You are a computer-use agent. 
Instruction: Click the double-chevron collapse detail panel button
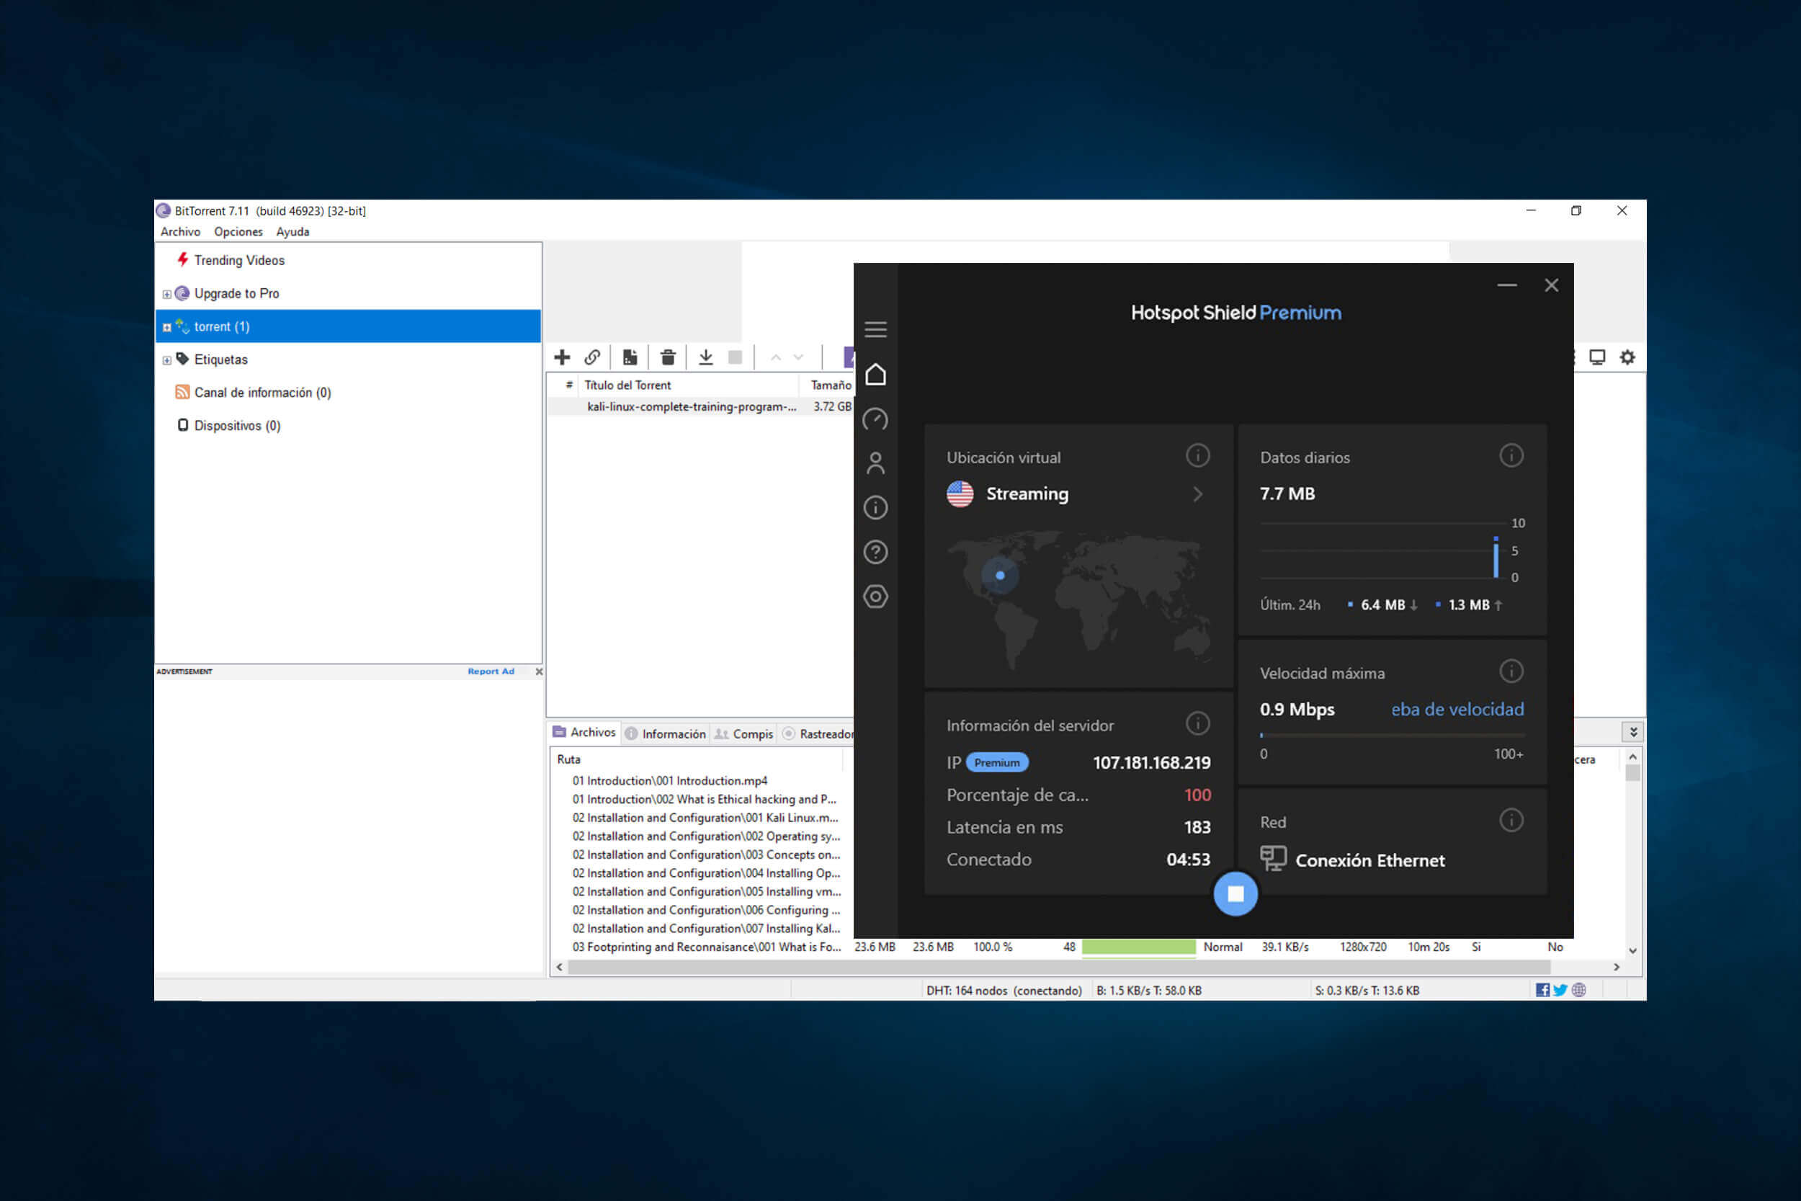coord(1633,731)
